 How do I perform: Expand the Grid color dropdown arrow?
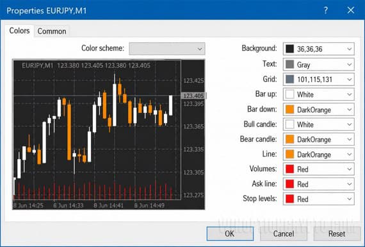point(349,80)
